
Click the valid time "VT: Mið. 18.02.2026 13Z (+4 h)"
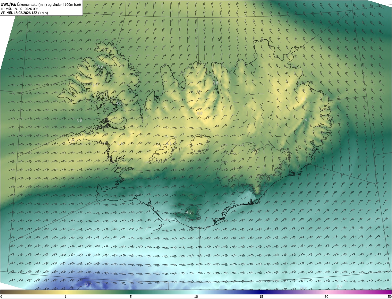coord(24,13)
